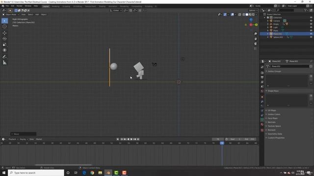Activate the Move tool

pos(4,33)
